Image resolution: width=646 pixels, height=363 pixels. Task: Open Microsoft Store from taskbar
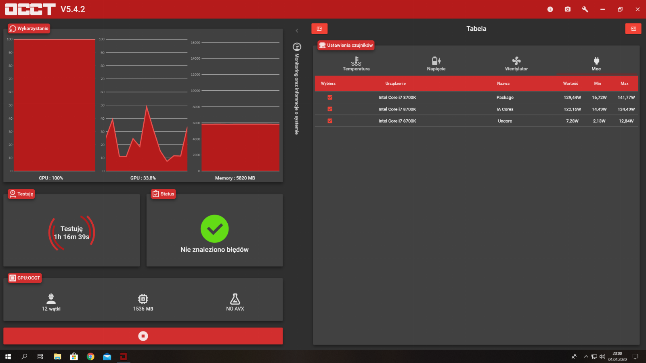[x=74, y=357]
